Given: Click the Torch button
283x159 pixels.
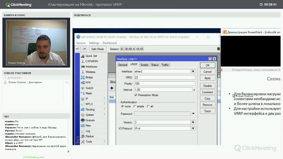Looking at the screenshot, I should 207,111.
